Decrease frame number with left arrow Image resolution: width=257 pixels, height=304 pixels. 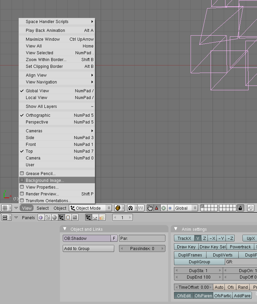click(x=115, y=217)
